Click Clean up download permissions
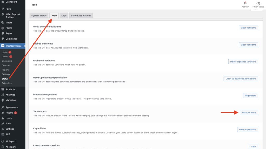Image resolution: width=266 pixels, height=149 pixels. pyautogui.click(x=241, y=79)
